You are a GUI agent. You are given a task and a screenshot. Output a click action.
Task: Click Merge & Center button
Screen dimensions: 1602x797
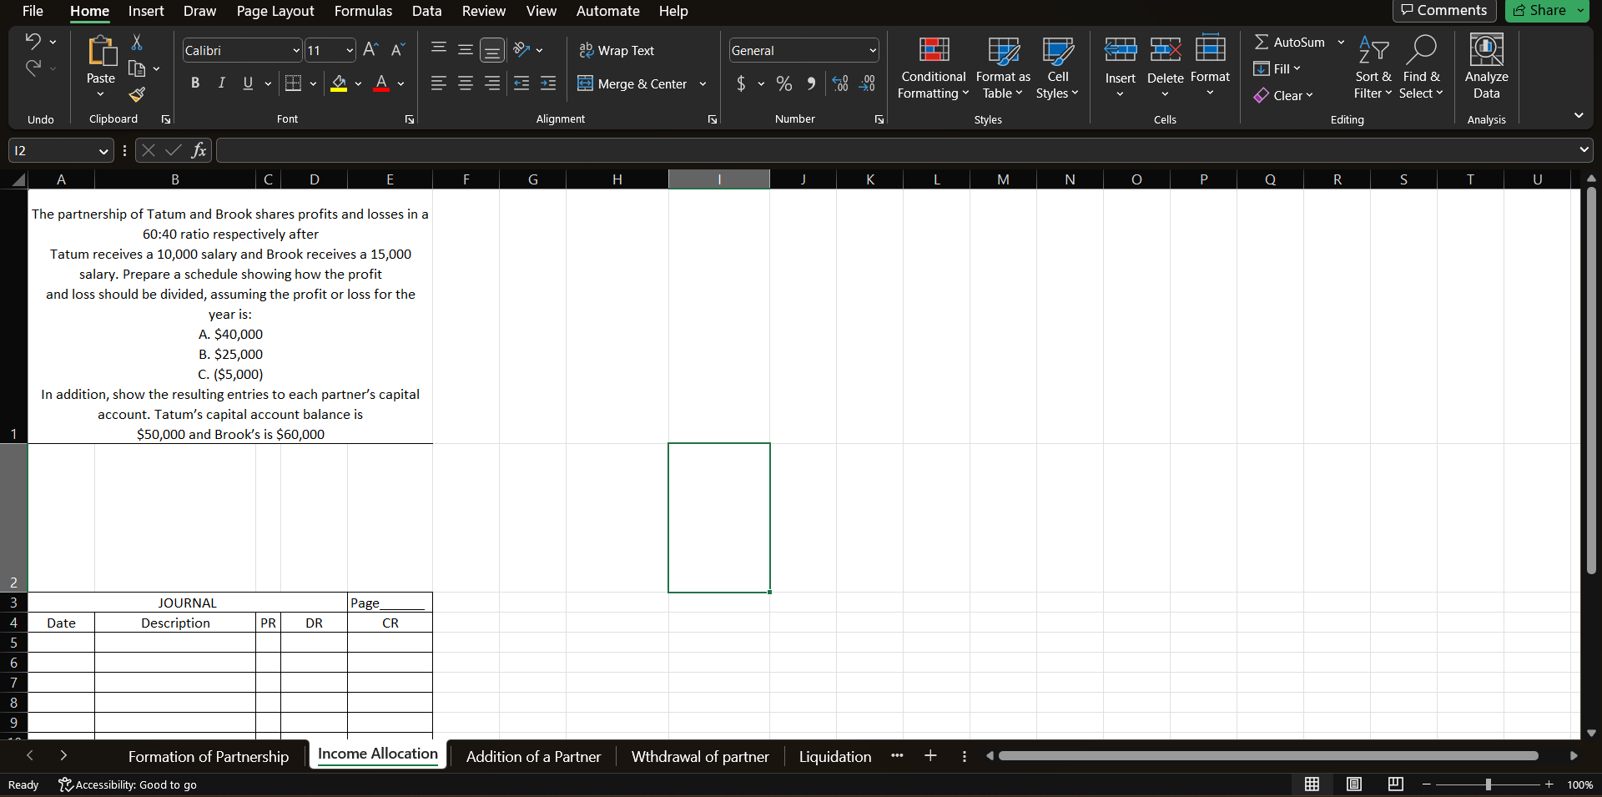click(x=632, y=83)
